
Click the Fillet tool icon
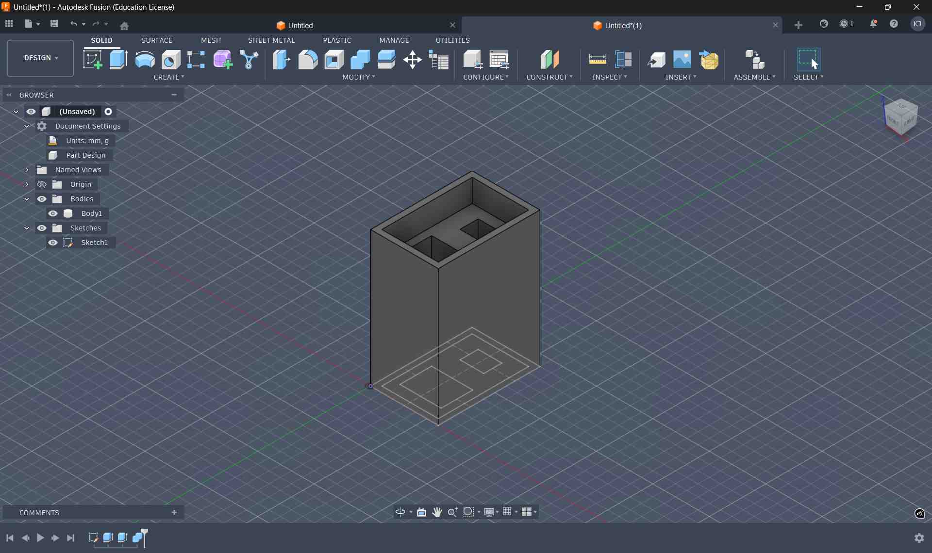(308, 60)
